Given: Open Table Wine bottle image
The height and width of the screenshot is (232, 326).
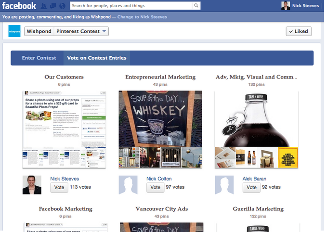Looking at the screenshot, I should pyautogui.click(x=256, y=119).
